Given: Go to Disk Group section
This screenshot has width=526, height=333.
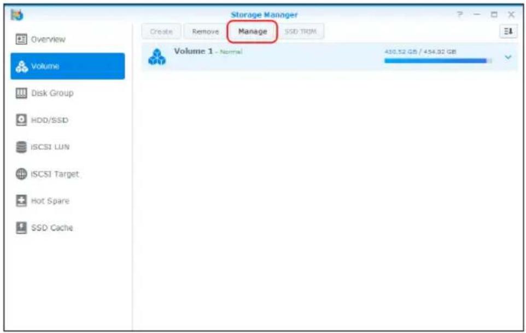Looking at the screenshot, I should 67,93.
